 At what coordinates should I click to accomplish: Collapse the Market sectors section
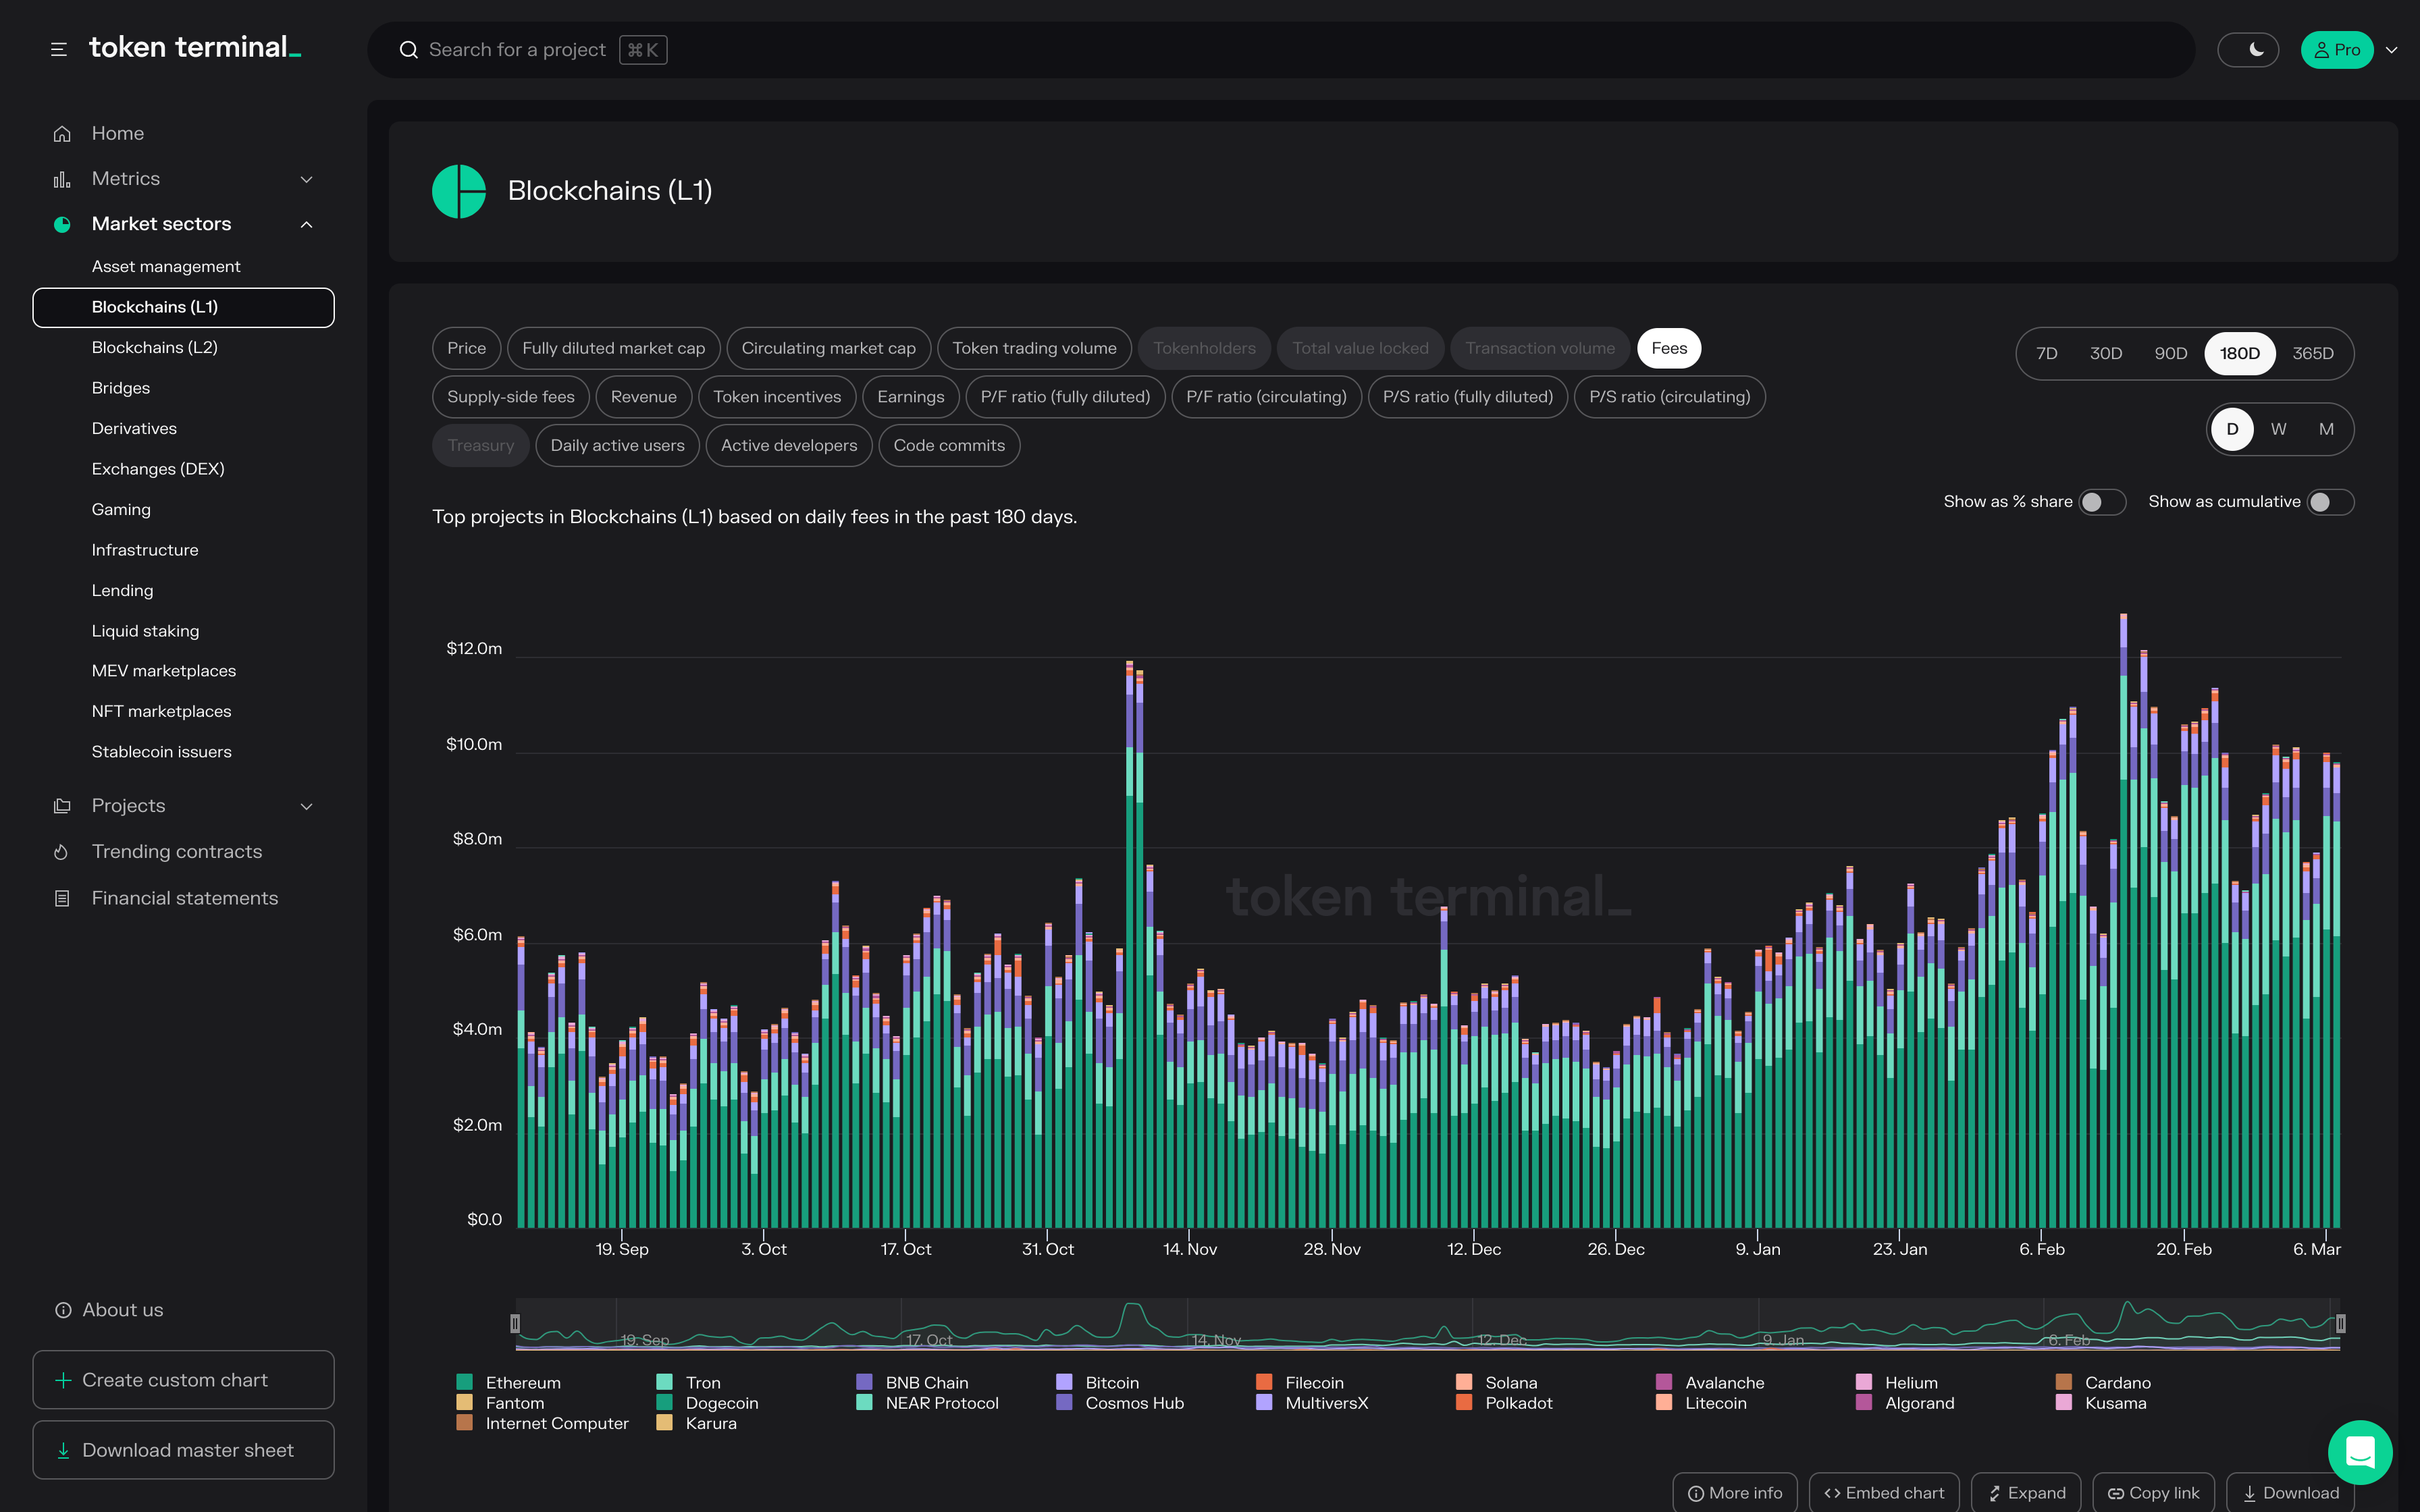pyautogui.click(x=306, y=224)
